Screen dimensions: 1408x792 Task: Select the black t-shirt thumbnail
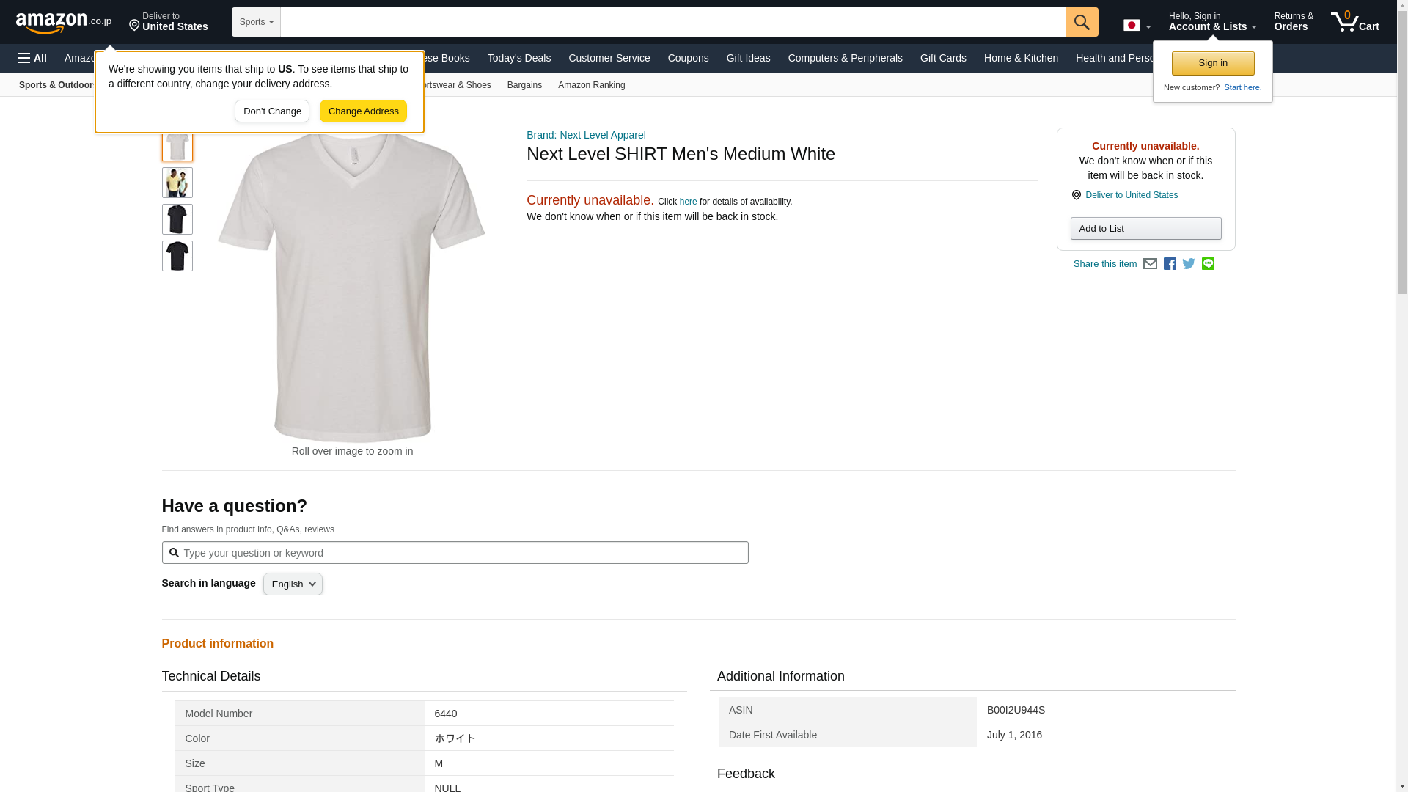(x=177, y=219)
